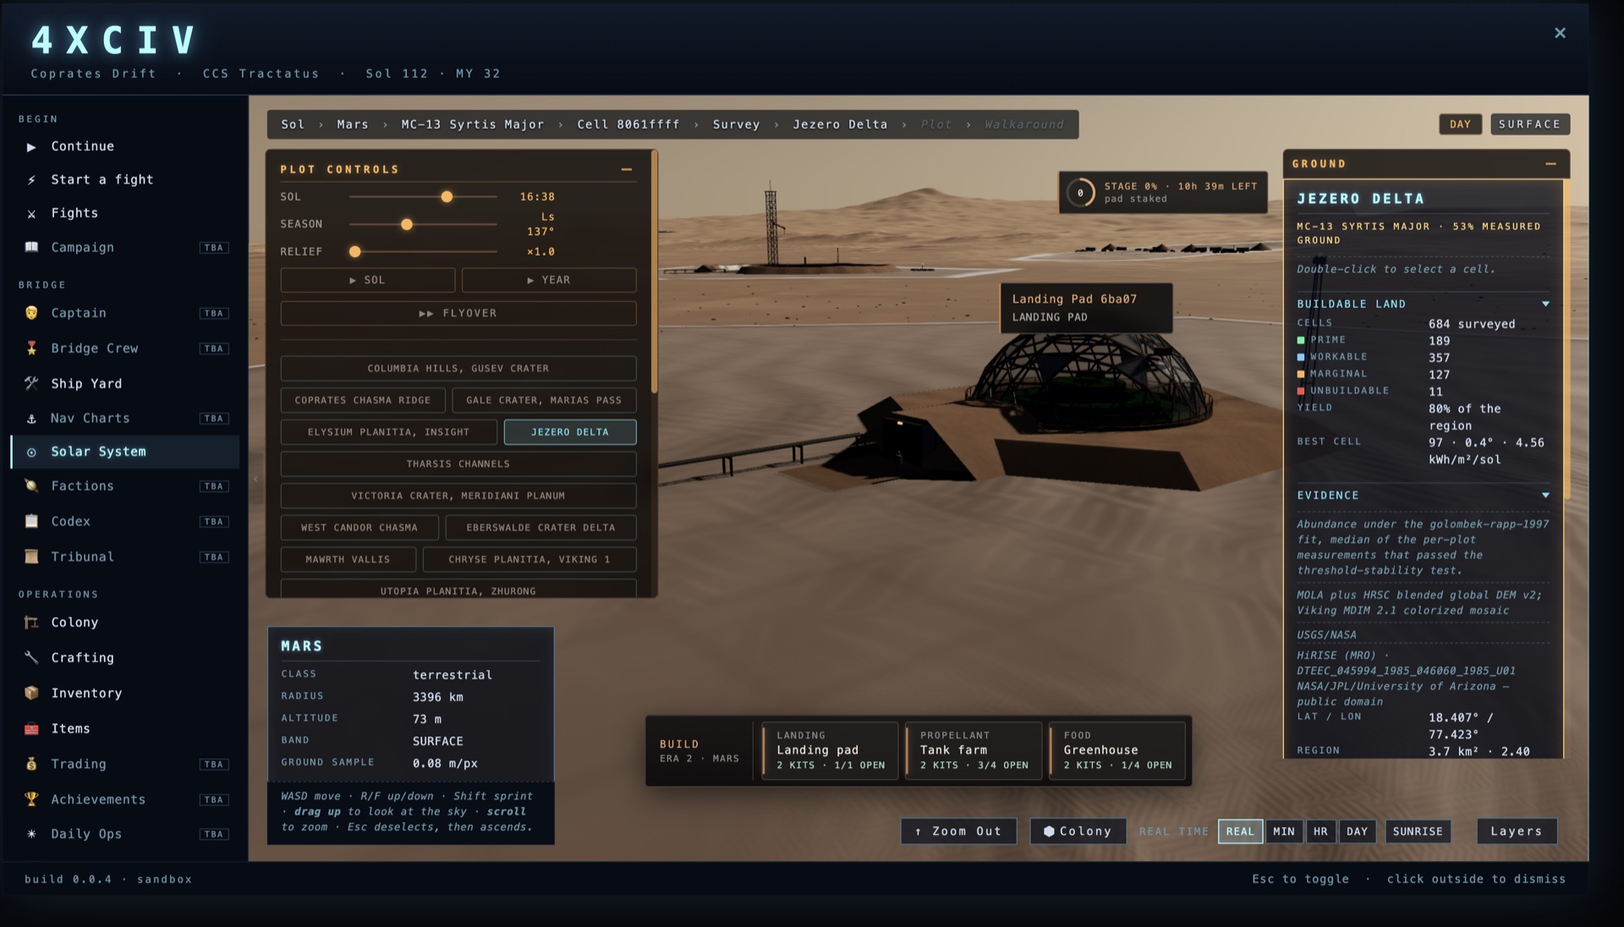Viewport: 1624px width, 927px height.
Task: Click the Nav Charts anchor icon
Action: click(x=31, y=418)
